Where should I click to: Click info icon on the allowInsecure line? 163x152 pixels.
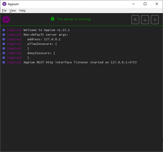pyautogui.click(x=4, y=44)
